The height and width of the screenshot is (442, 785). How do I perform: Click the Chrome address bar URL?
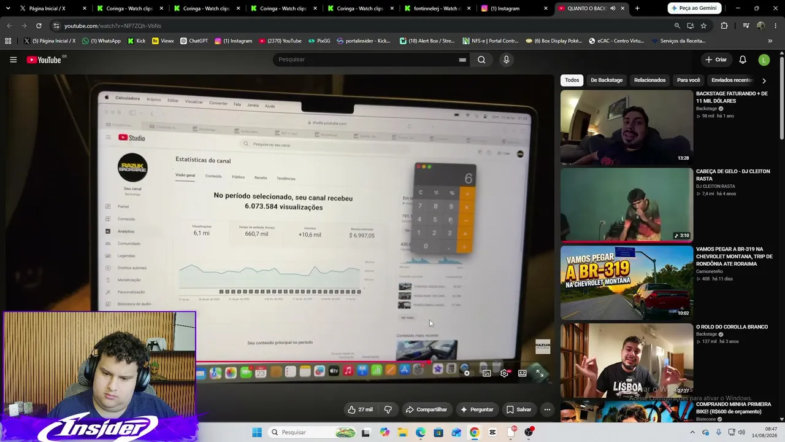pyautogui.click(x=113, y=26)
